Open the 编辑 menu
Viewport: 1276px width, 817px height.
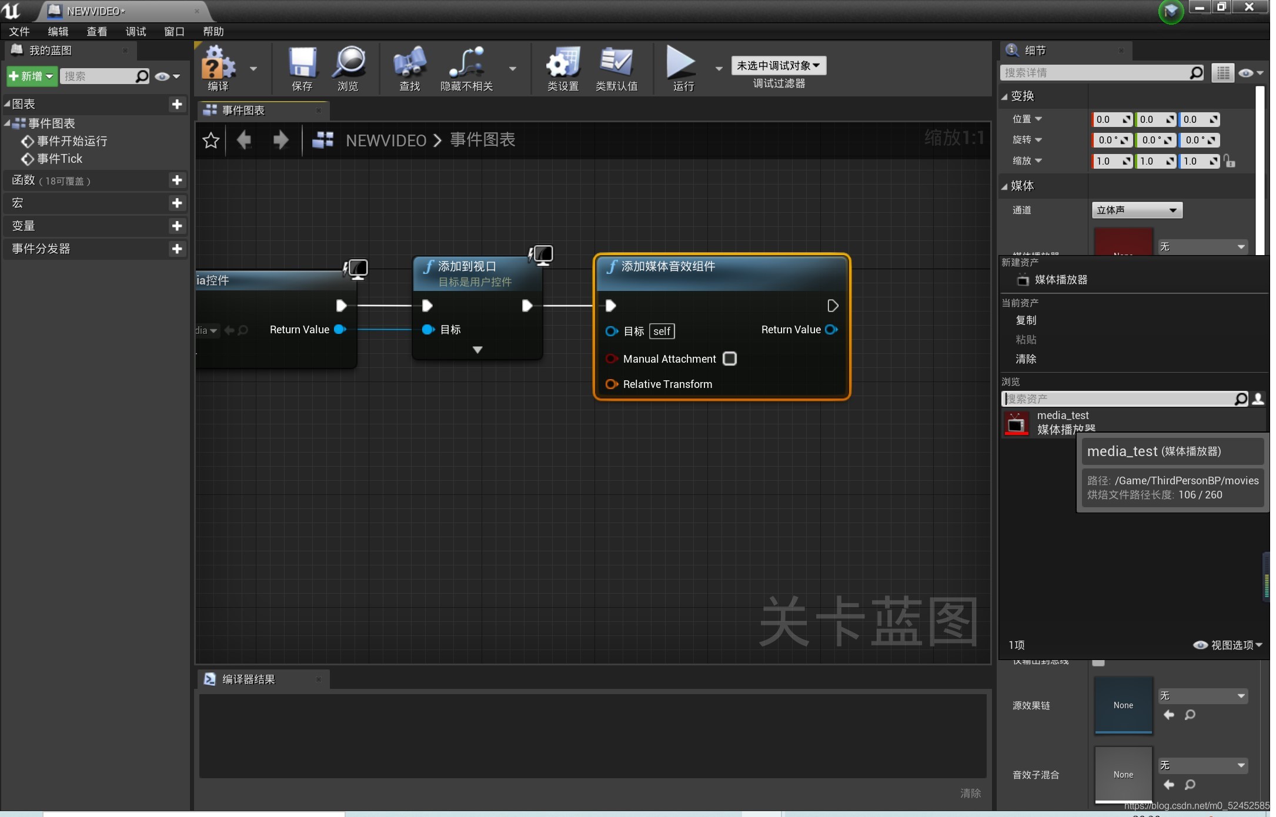[58, 32]
